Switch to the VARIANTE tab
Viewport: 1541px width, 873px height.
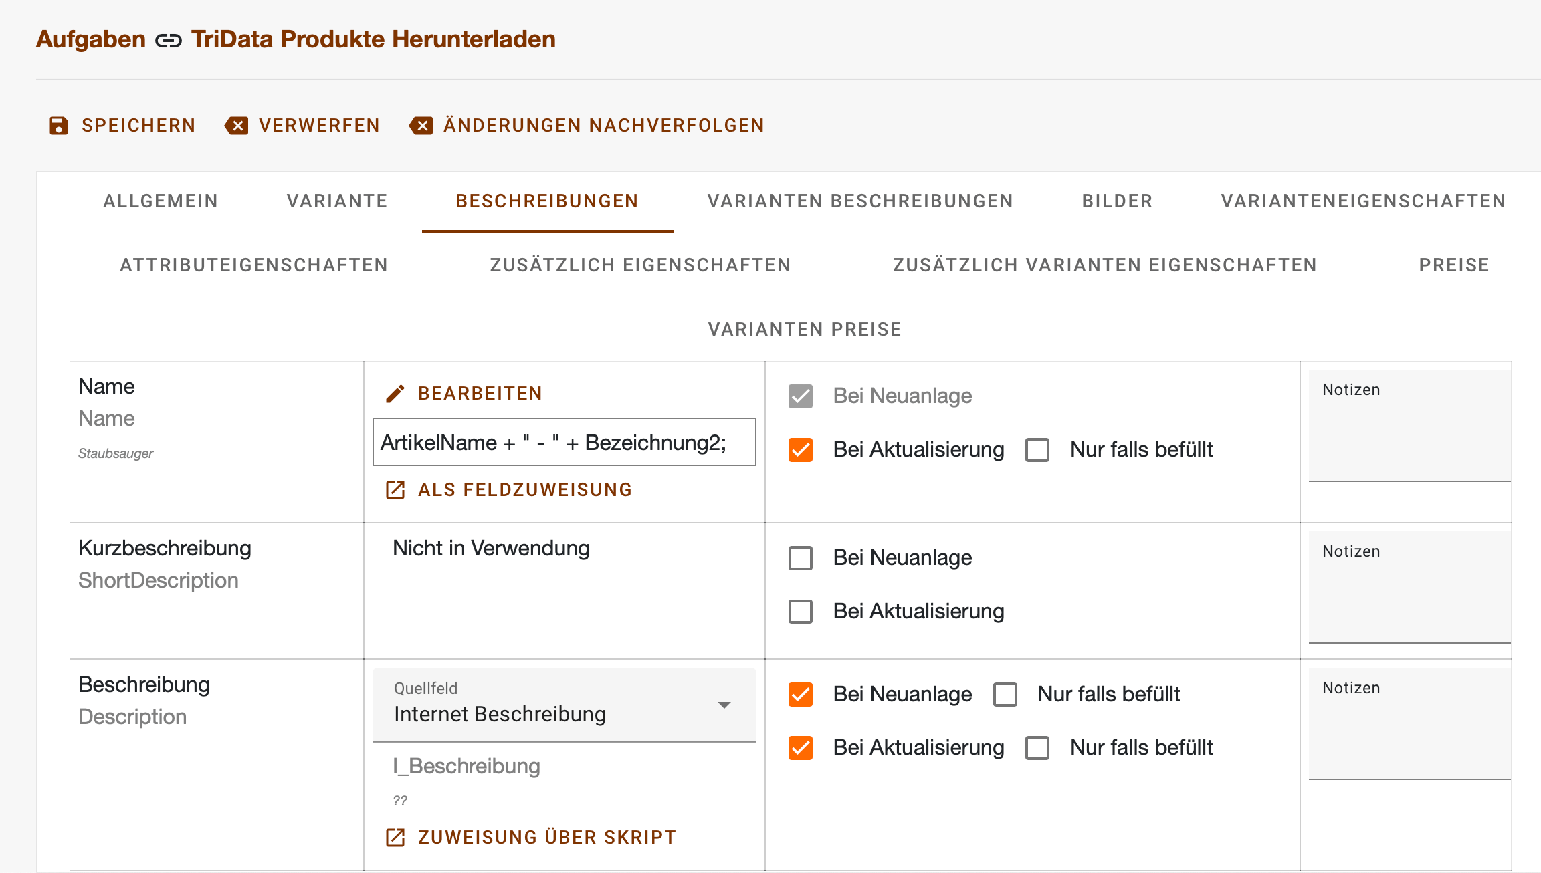point(337,201)
